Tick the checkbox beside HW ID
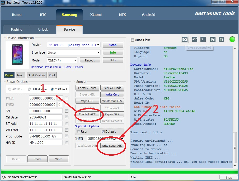This screenshot has height=181, width=239. pyautogui.click(x=67, y=143)
